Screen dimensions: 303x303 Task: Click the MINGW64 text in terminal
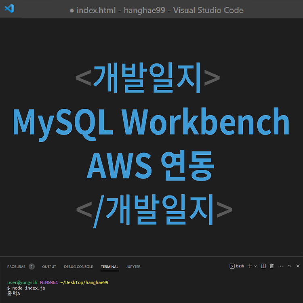coord(49,282)
